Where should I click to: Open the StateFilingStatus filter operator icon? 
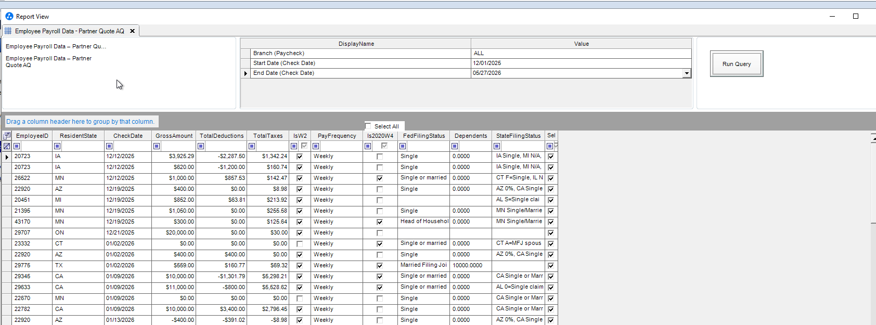(497, 146)
